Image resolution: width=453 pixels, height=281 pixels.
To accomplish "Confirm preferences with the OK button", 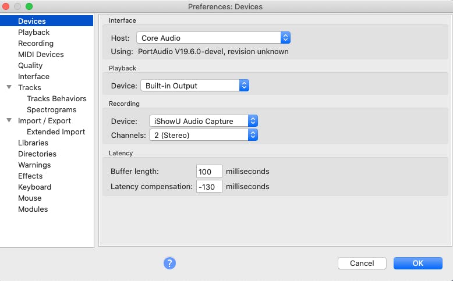I will click(417, 263).
